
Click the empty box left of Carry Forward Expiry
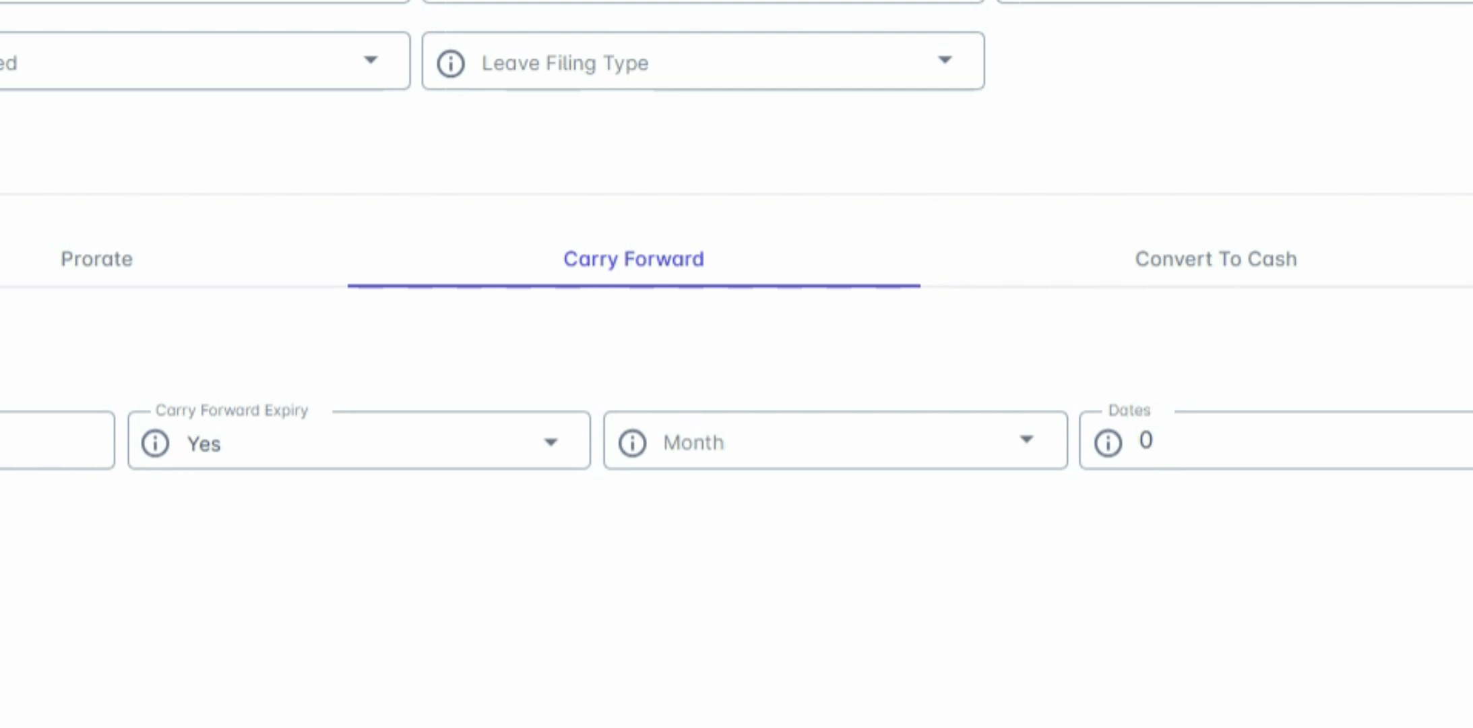(x=57, y=441)
